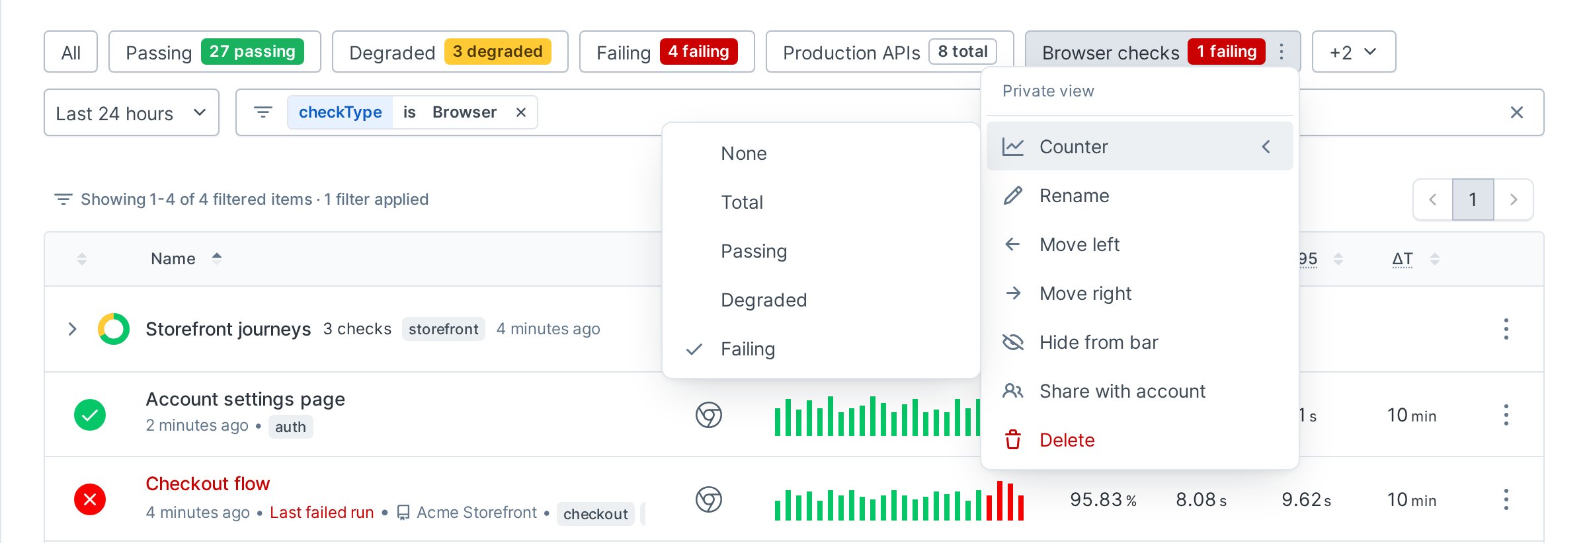Click Chrome browser icon in Checkout flow row

708,499
